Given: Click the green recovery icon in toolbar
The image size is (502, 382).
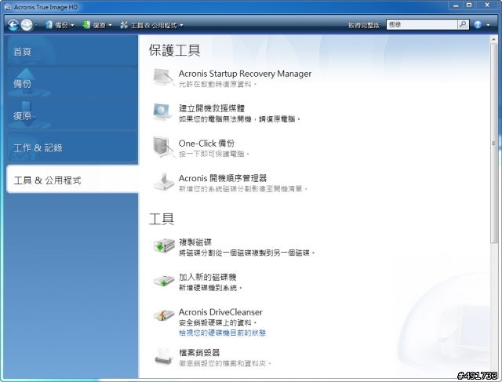Looking at the screenshot, I should [x=86, y=24].
